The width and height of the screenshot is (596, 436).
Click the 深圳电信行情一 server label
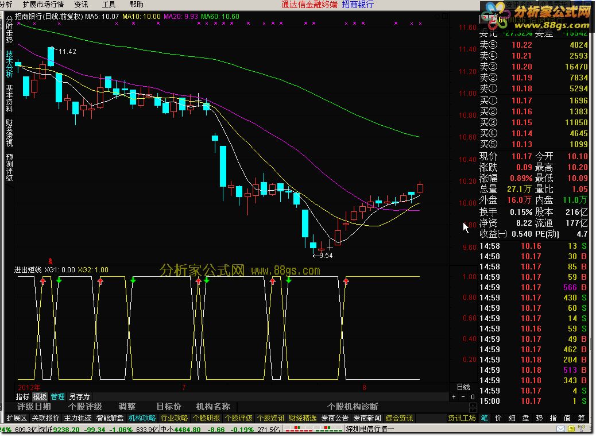pyautogui.click(x=369, y=430)
